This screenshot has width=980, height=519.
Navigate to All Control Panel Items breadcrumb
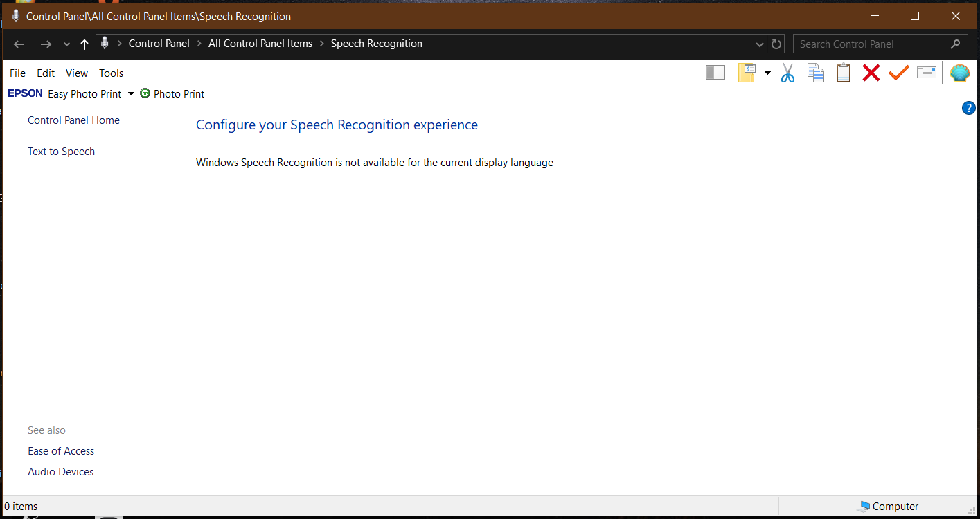click(260, 44)
